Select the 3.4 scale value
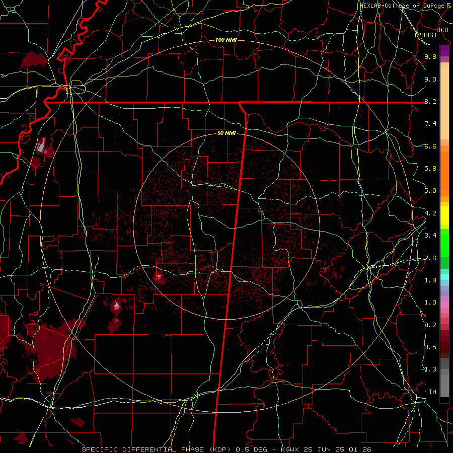The image size is (453, 453). coord(430,236)
